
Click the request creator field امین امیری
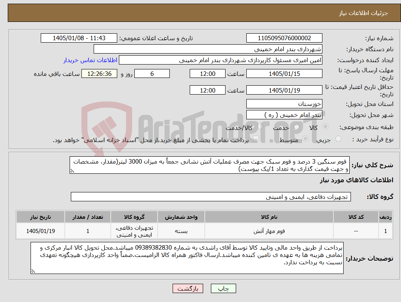[220, 60]
